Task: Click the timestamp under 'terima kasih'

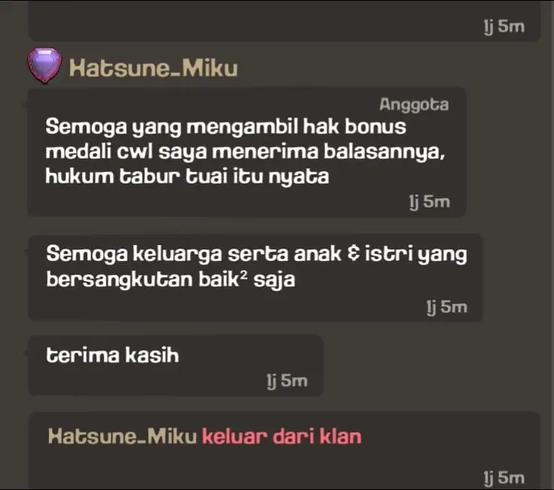Action: 288,381
